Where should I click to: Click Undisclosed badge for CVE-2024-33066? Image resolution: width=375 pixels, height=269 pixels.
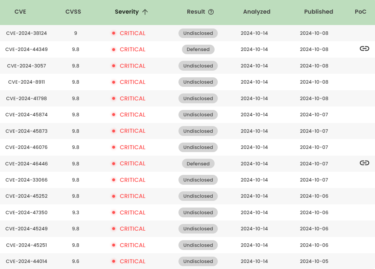[198, 180]
